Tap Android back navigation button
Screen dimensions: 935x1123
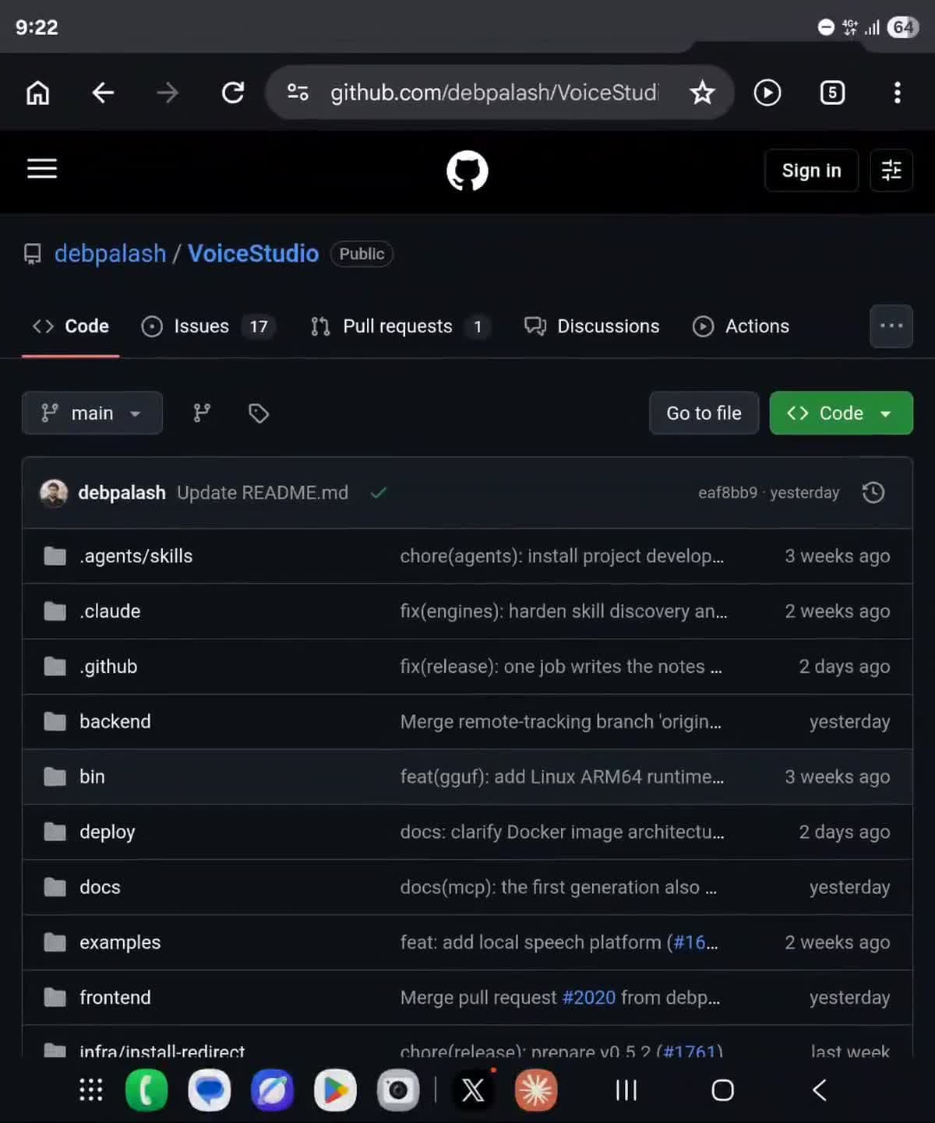[x=820, y=1090]
